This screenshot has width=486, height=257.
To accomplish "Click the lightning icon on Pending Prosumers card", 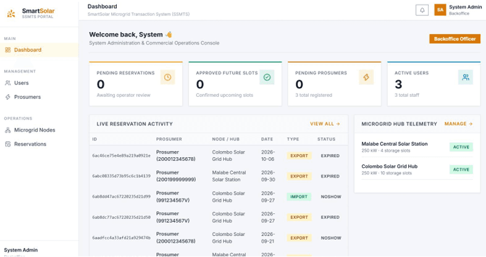I will point(366,77).
